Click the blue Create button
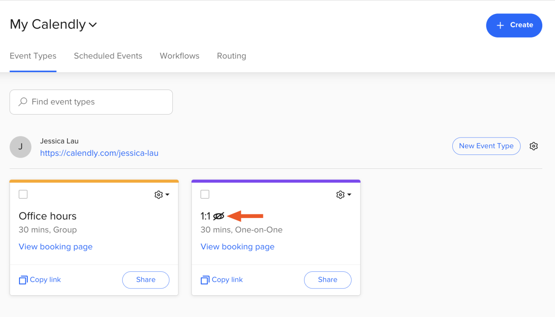555x317 pixels. click(x=514, y=25)
